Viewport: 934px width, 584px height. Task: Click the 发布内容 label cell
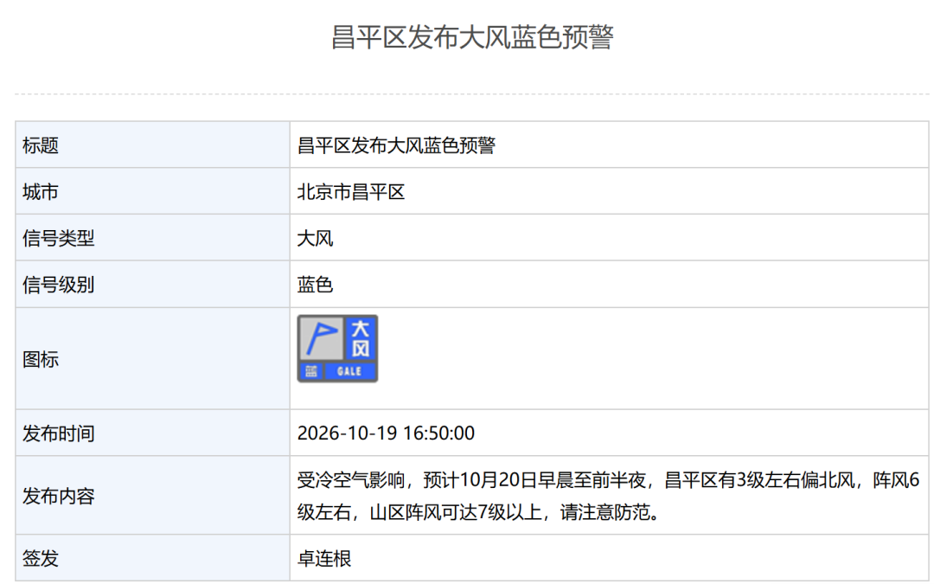coord(152,495)
